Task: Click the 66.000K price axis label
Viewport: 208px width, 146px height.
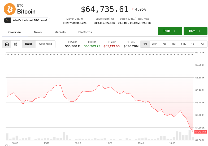Action: point(200,52)
